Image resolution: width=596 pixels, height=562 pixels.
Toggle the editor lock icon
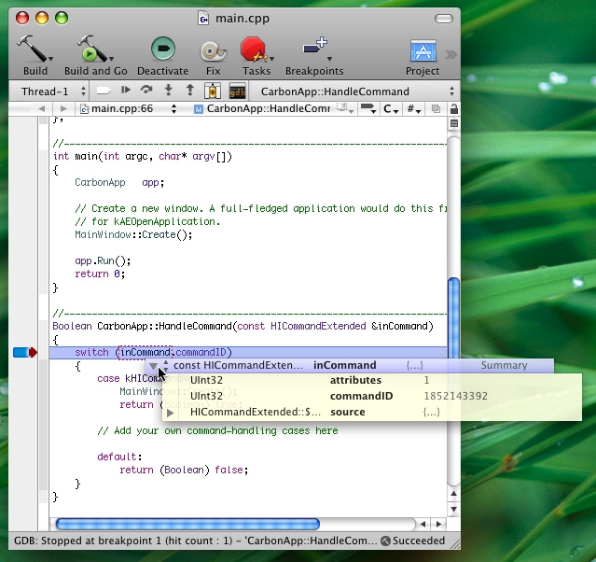453,109
